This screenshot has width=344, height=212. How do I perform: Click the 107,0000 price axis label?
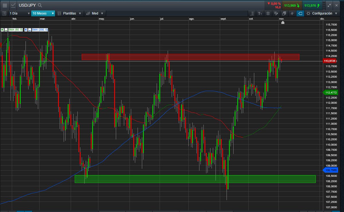pos(331,207)
